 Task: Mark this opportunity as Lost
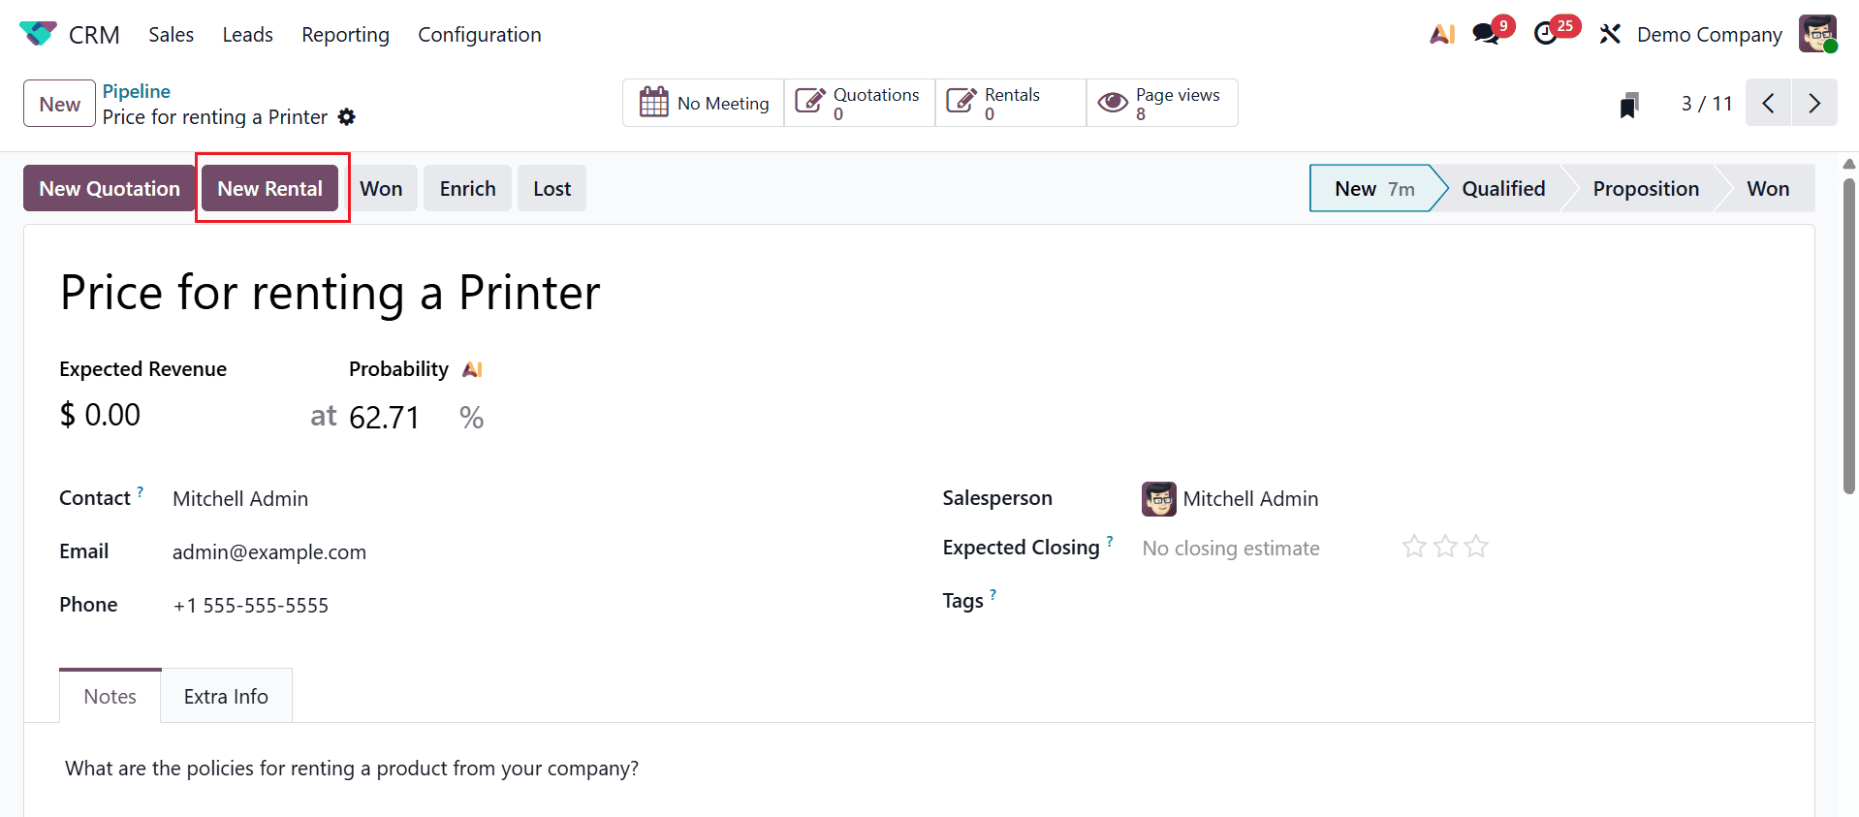[551, 188]
